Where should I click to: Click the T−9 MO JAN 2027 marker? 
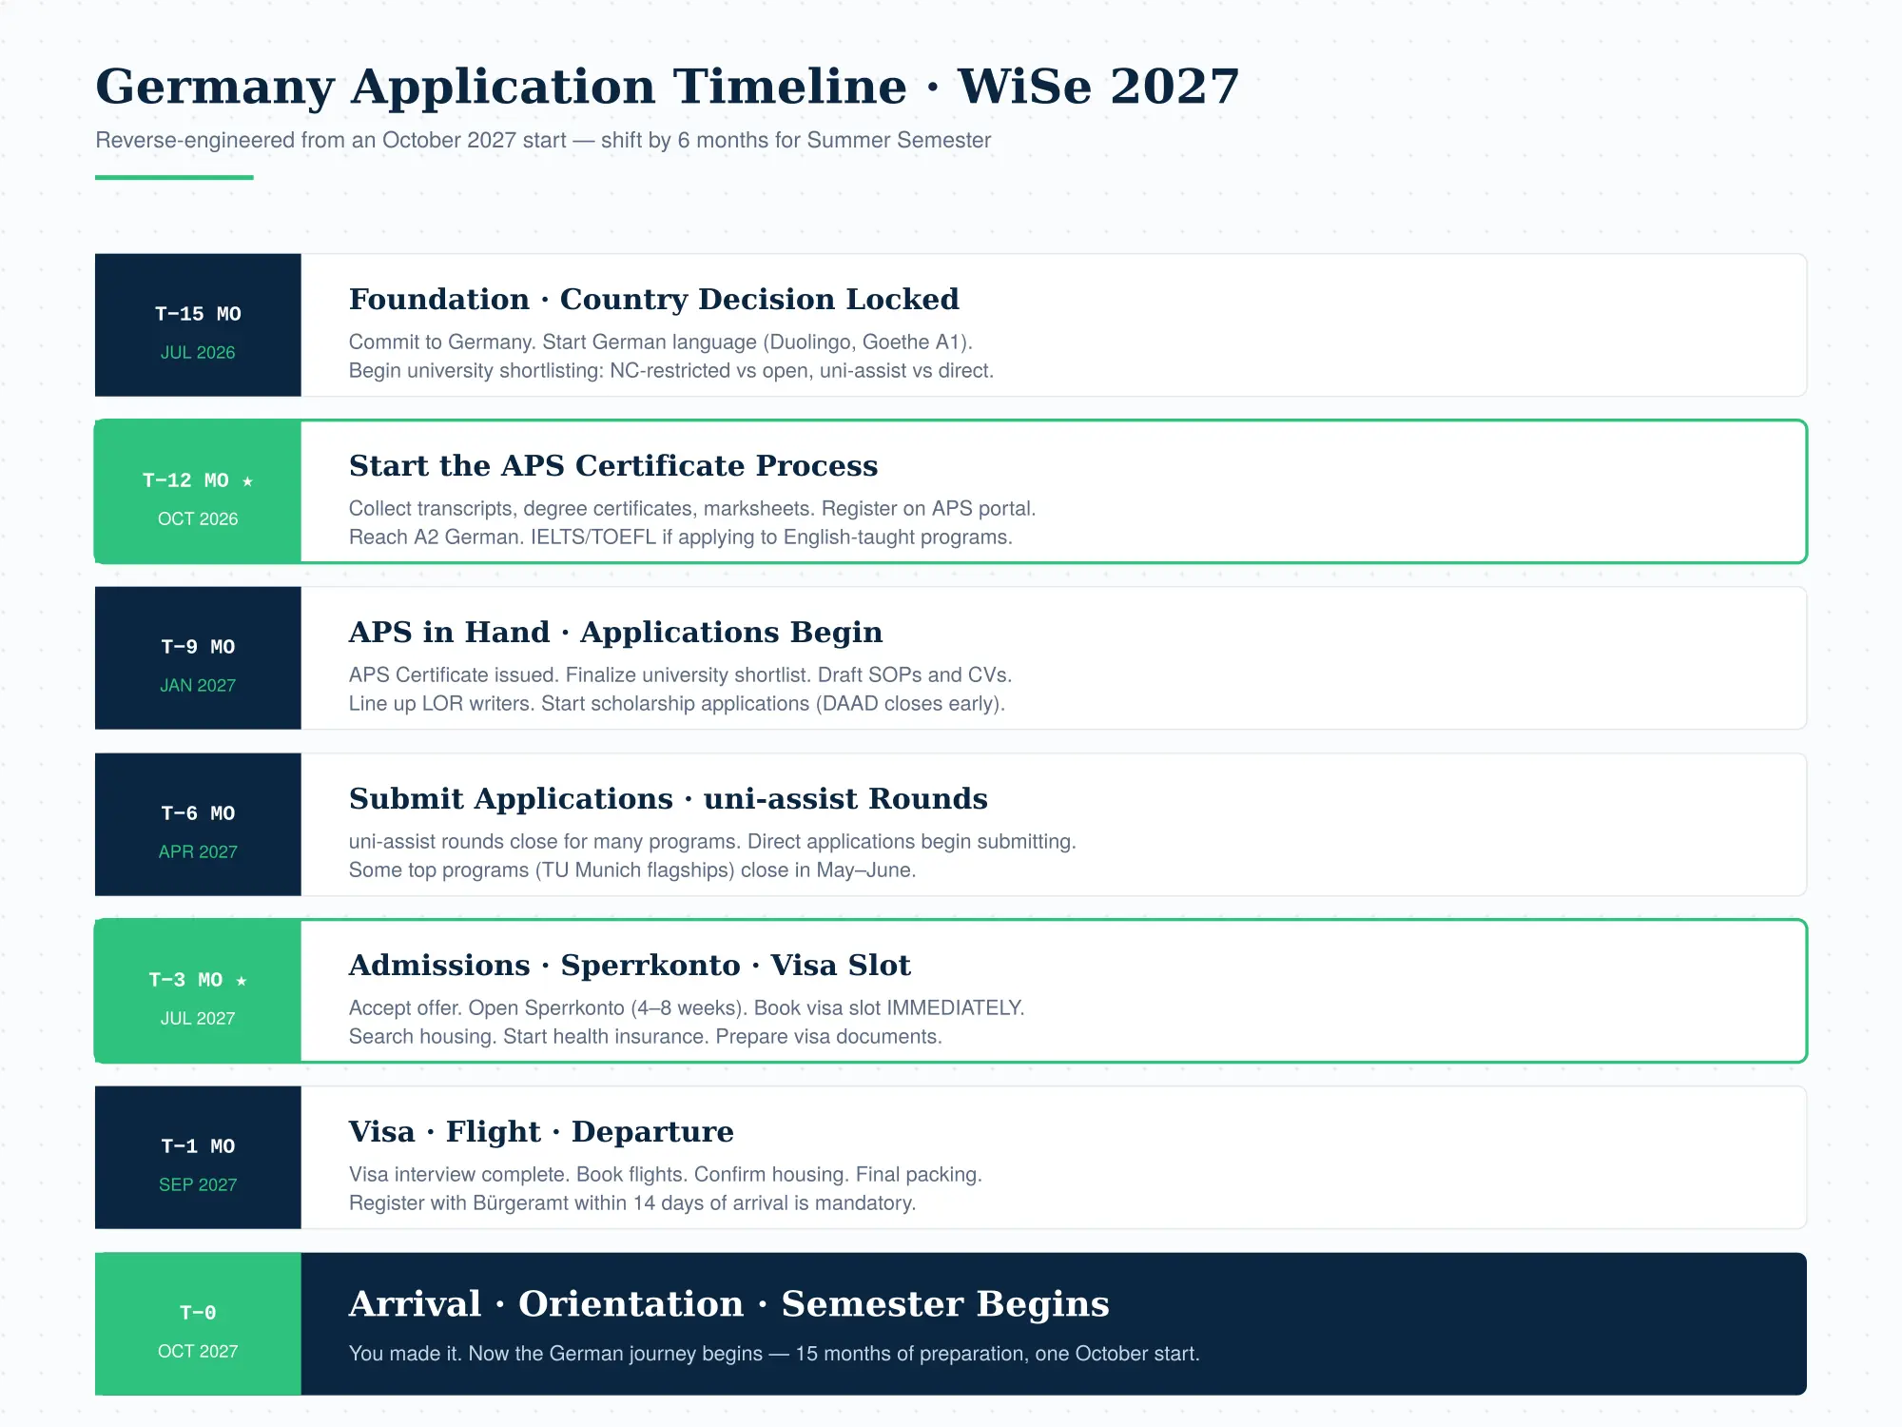click(198, 658)
